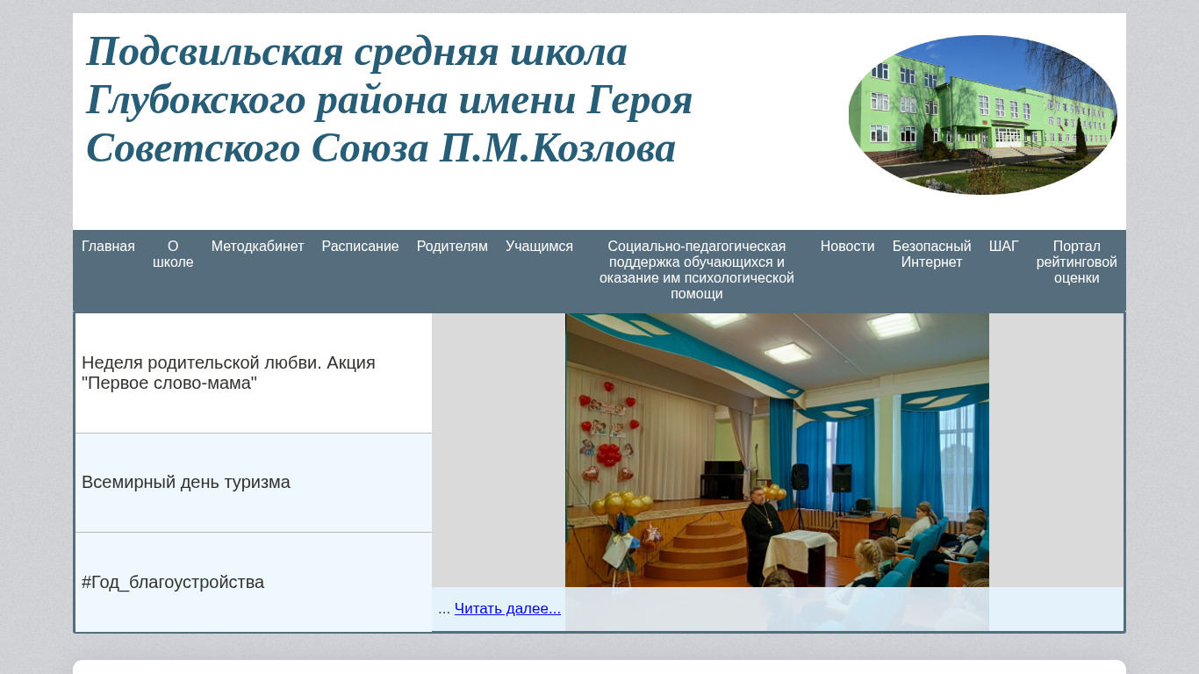Select the #Год_благоустройства news item

tap(254, 582)
